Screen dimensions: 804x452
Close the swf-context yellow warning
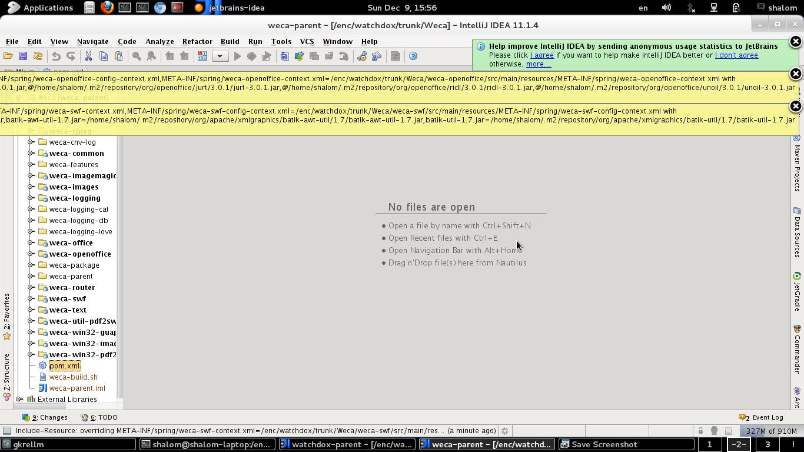tap(795, 106)
